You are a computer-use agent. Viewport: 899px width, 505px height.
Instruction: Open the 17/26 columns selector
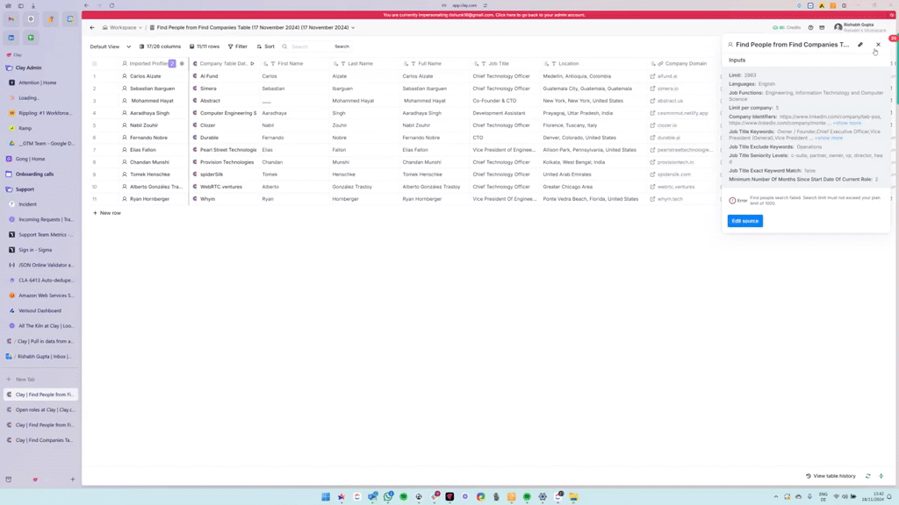click(160, 46)
